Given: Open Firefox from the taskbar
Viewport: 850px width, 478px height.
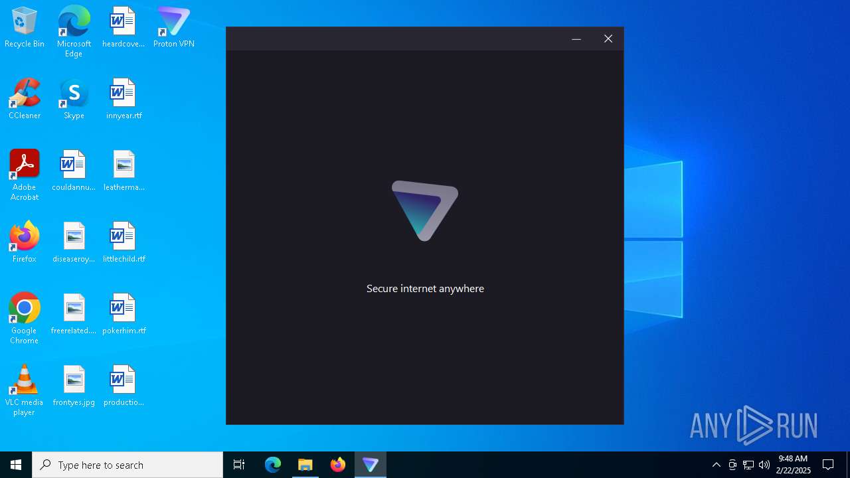Looking at the screenshot, I should pyautogui.click(x=338, y=465).
